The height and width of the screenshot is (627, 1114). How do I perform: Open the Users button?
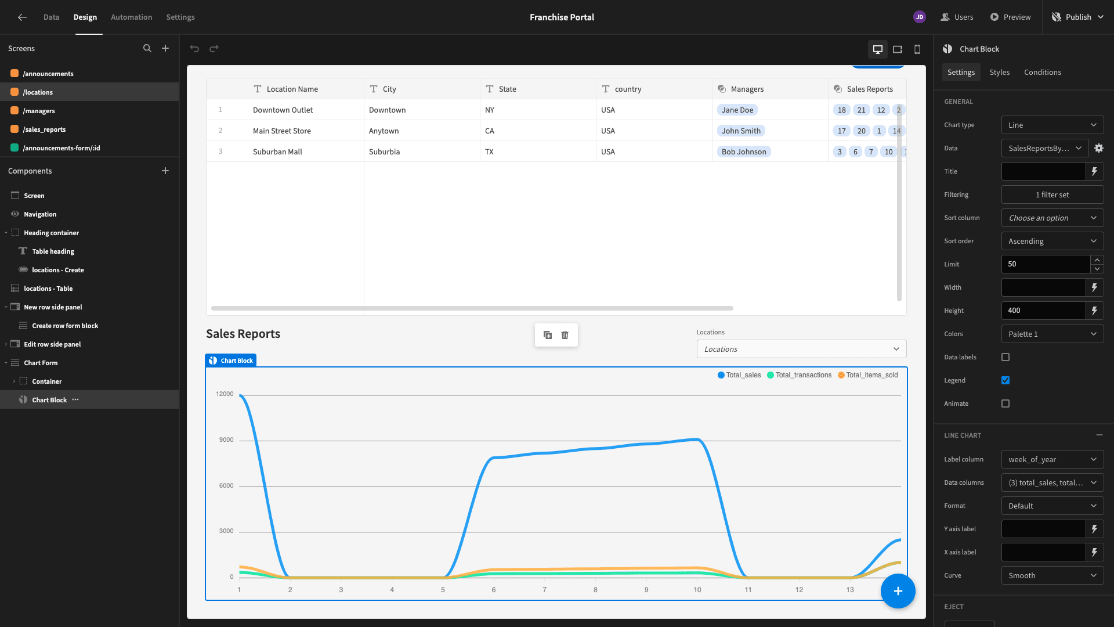click(x=957, y=17)
